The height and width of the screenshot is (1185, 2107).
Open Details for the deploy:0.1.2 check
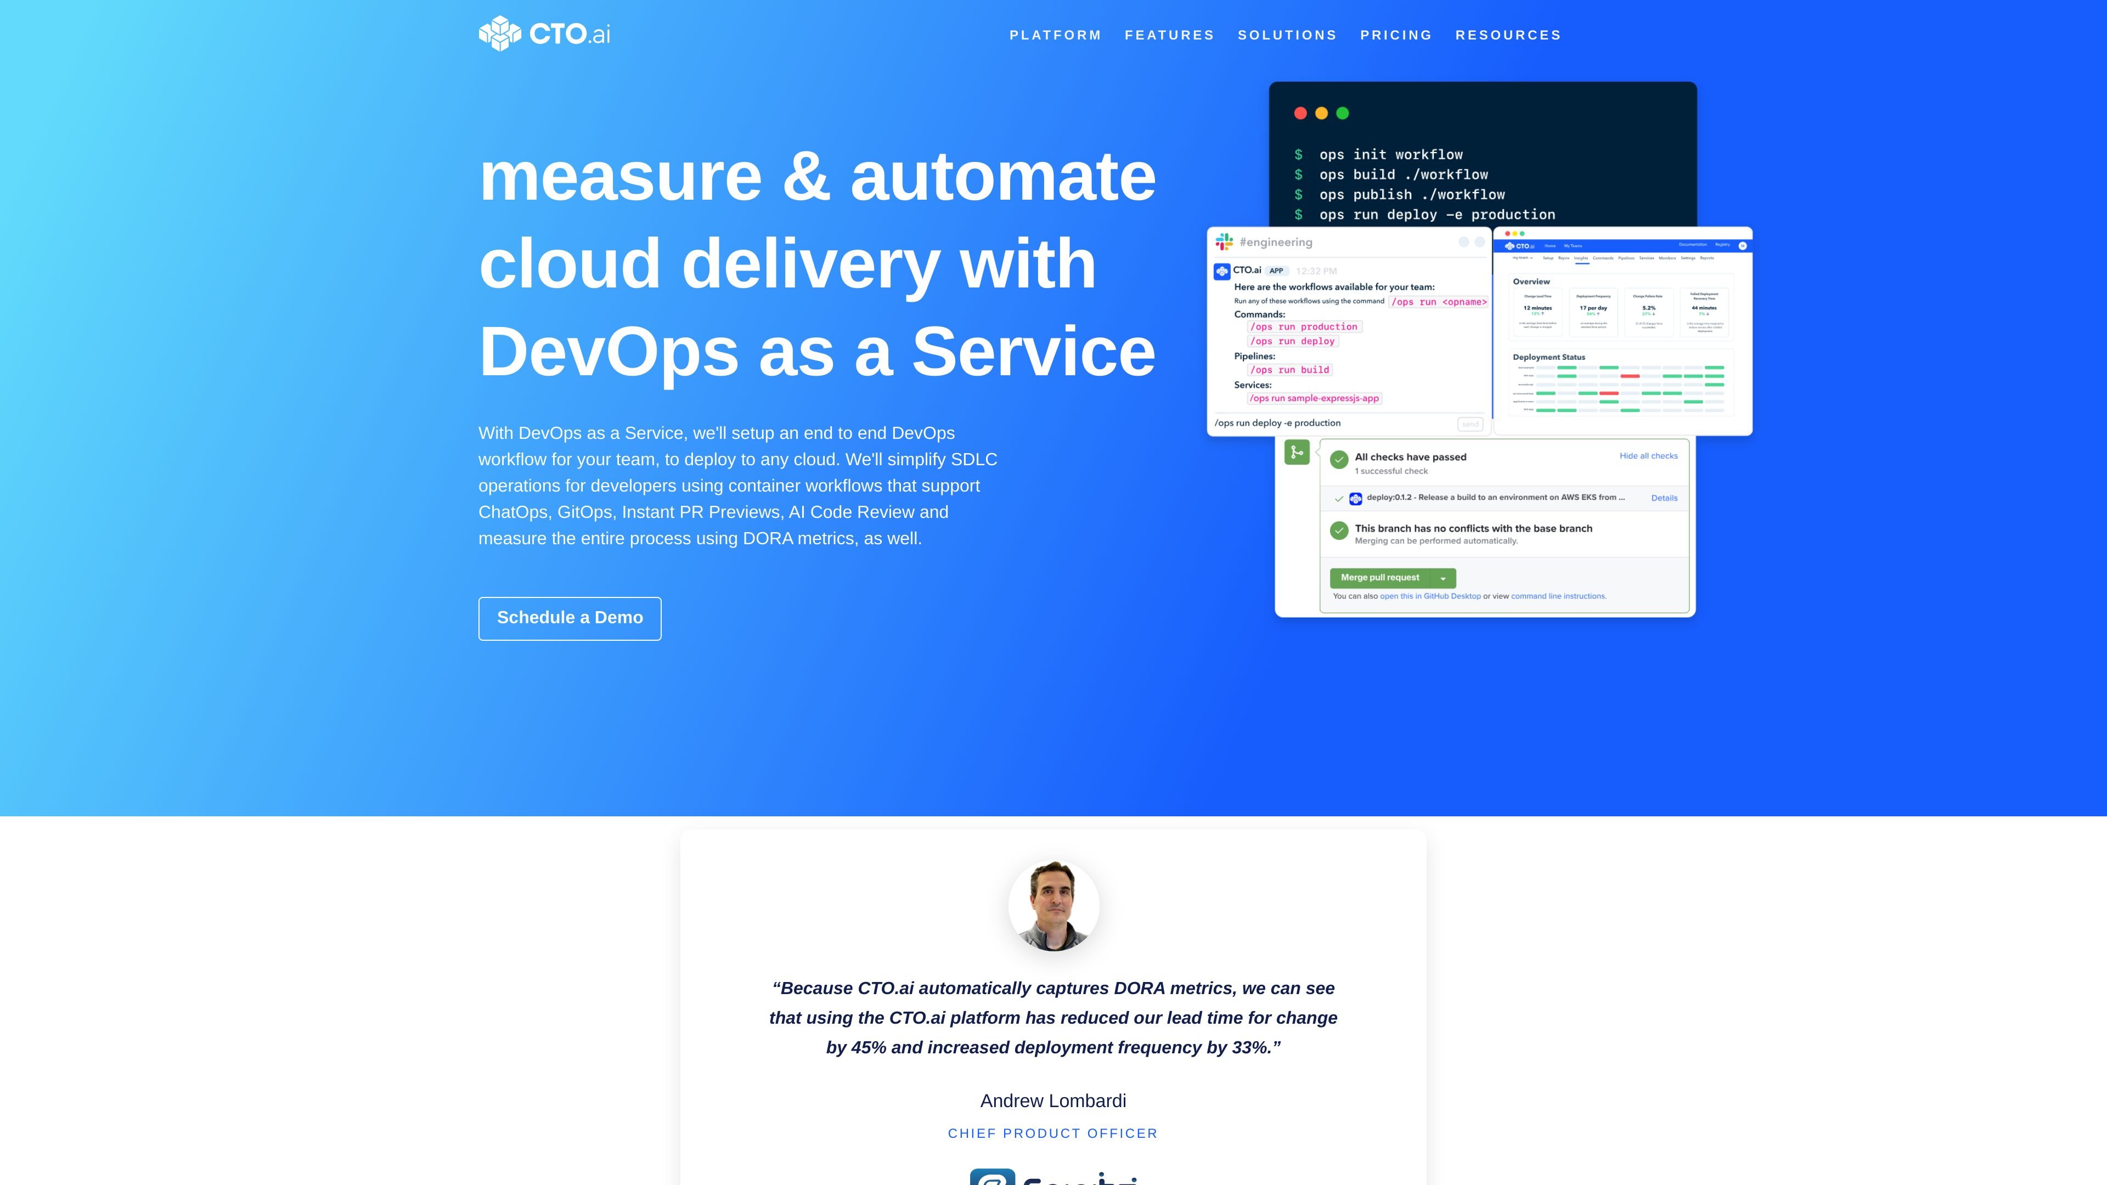coord(1664,498)
